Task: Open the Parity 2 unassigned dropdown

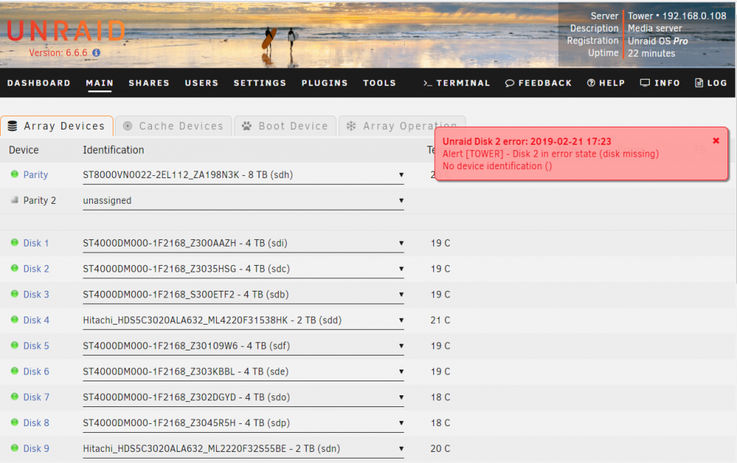Action: point(243,201)
